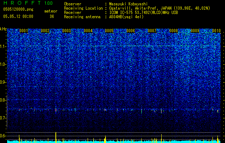Image resolution: width=225 pixels, height=143 pixels.
Task: Click time marker 0010
Action: (x=216, y=31)
